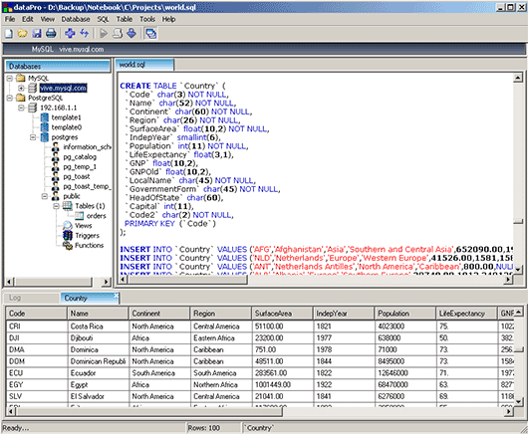
Task: Sort by the Continent column header
Action: coord(159,314)
